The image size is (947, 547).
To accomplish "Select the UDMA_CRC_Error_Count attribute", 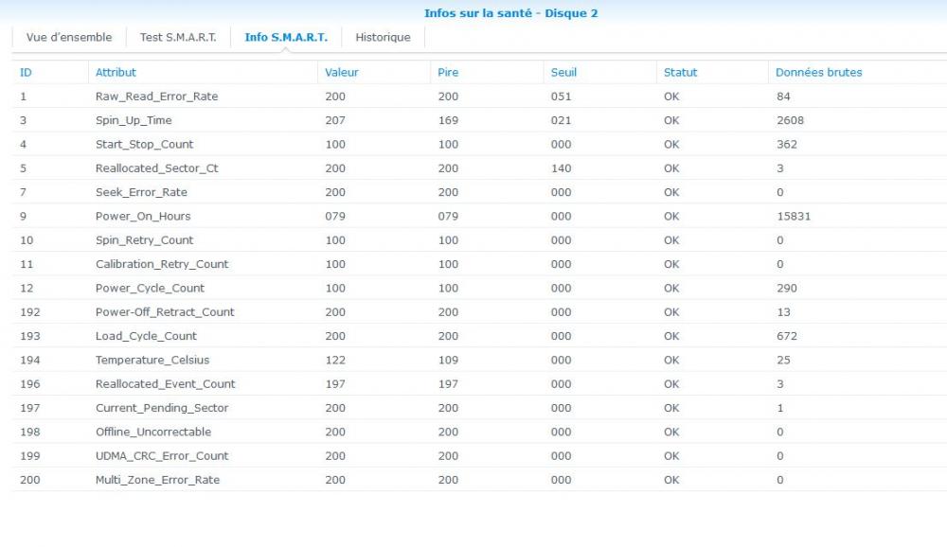I will pos(162,456).
